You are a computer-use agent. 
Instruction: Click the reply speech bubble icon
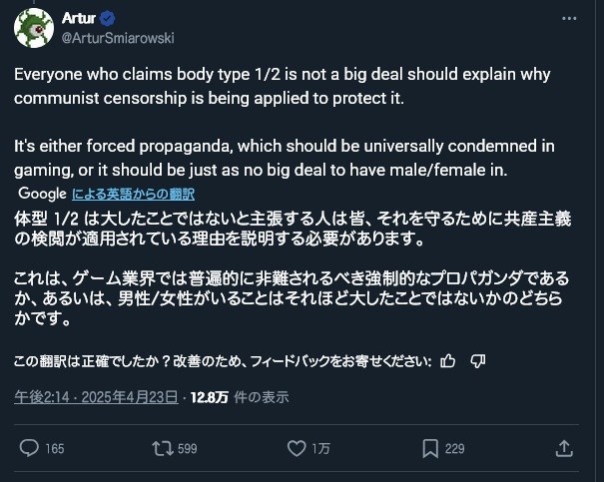(29, 448)
